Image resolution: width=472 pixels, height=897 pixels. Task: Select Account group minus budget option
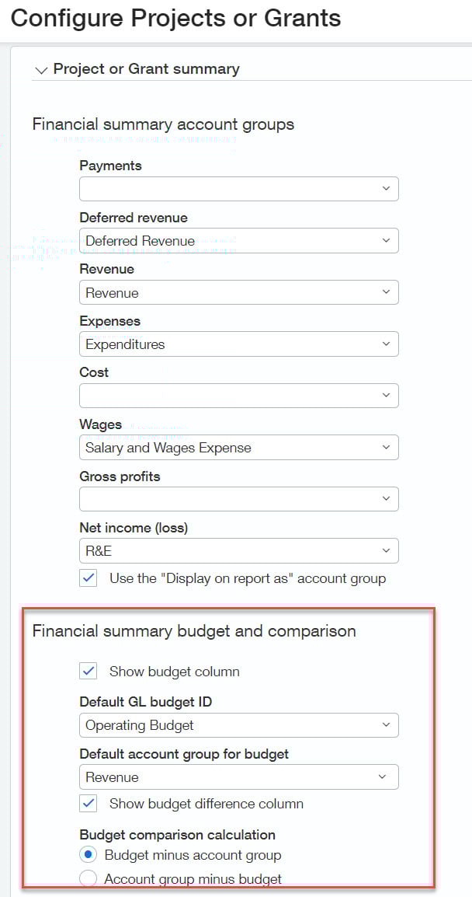tap(88, 879)
